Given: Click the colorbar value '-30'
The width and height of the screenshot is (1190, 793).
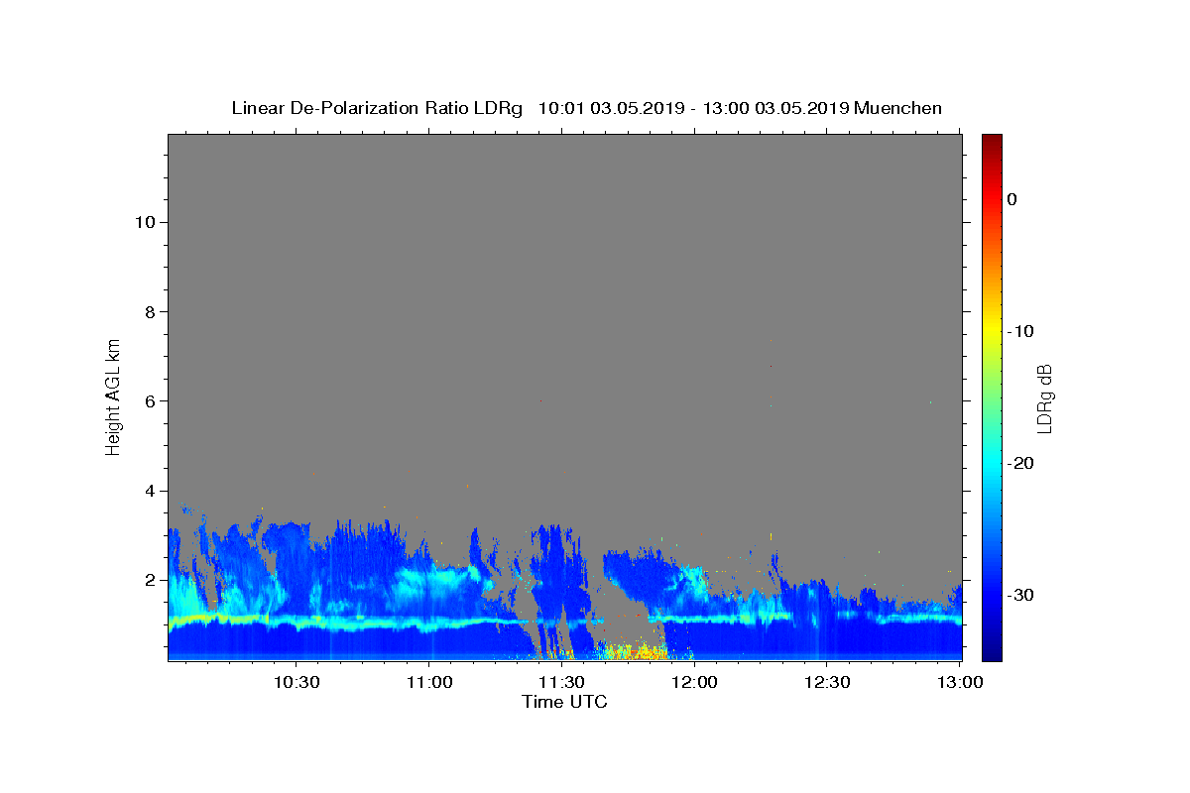Looking at the screenshot, I should (1021, 595).
